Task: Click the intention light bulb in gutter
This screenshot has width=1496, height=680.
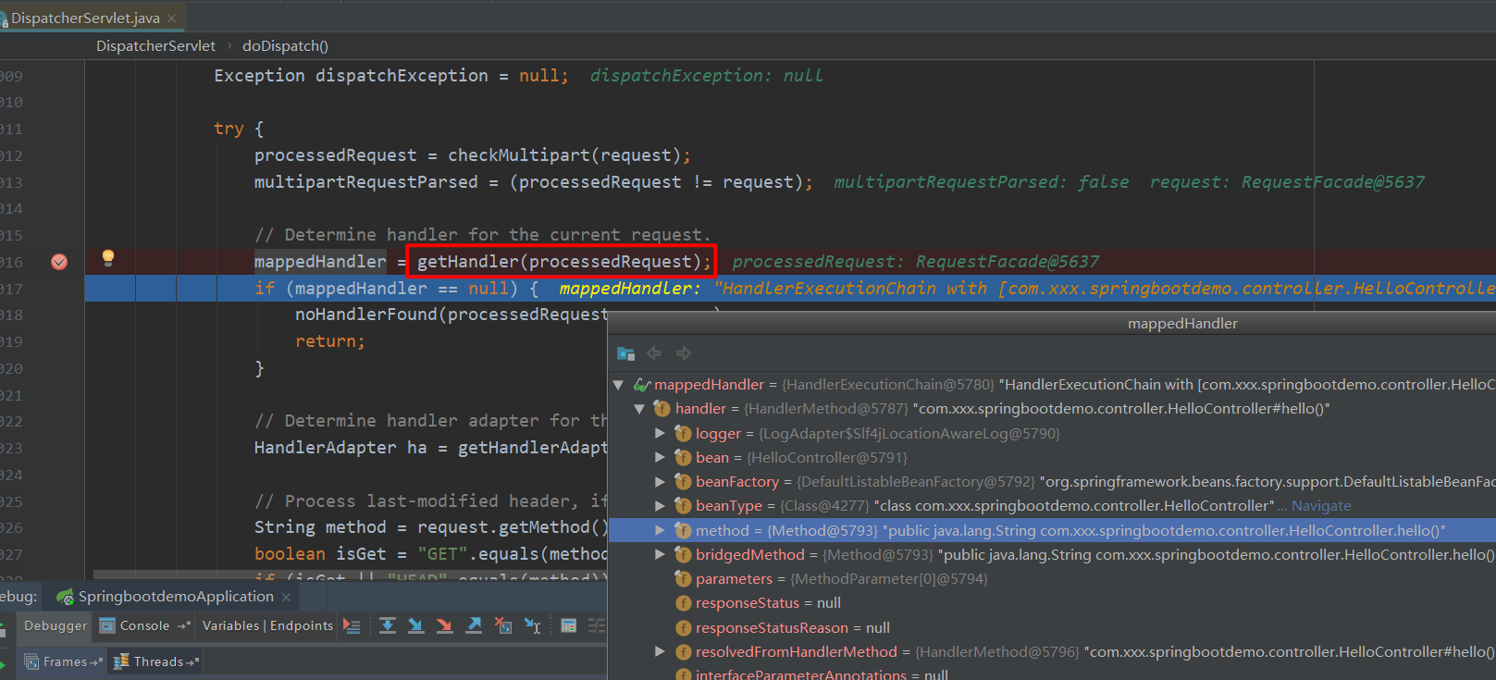Action: [108, 258]
